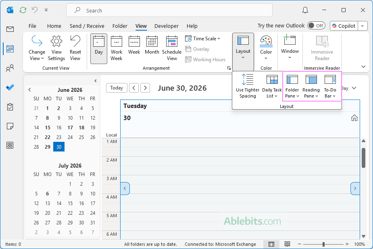Open the Mail module in the sidebar
373x249 pixels.
click(x=10, y=29)
